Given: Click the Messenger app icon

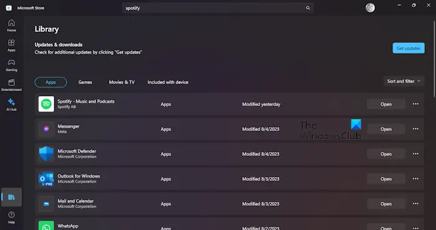Looking at the screenshot, I should tap(46, 129).
